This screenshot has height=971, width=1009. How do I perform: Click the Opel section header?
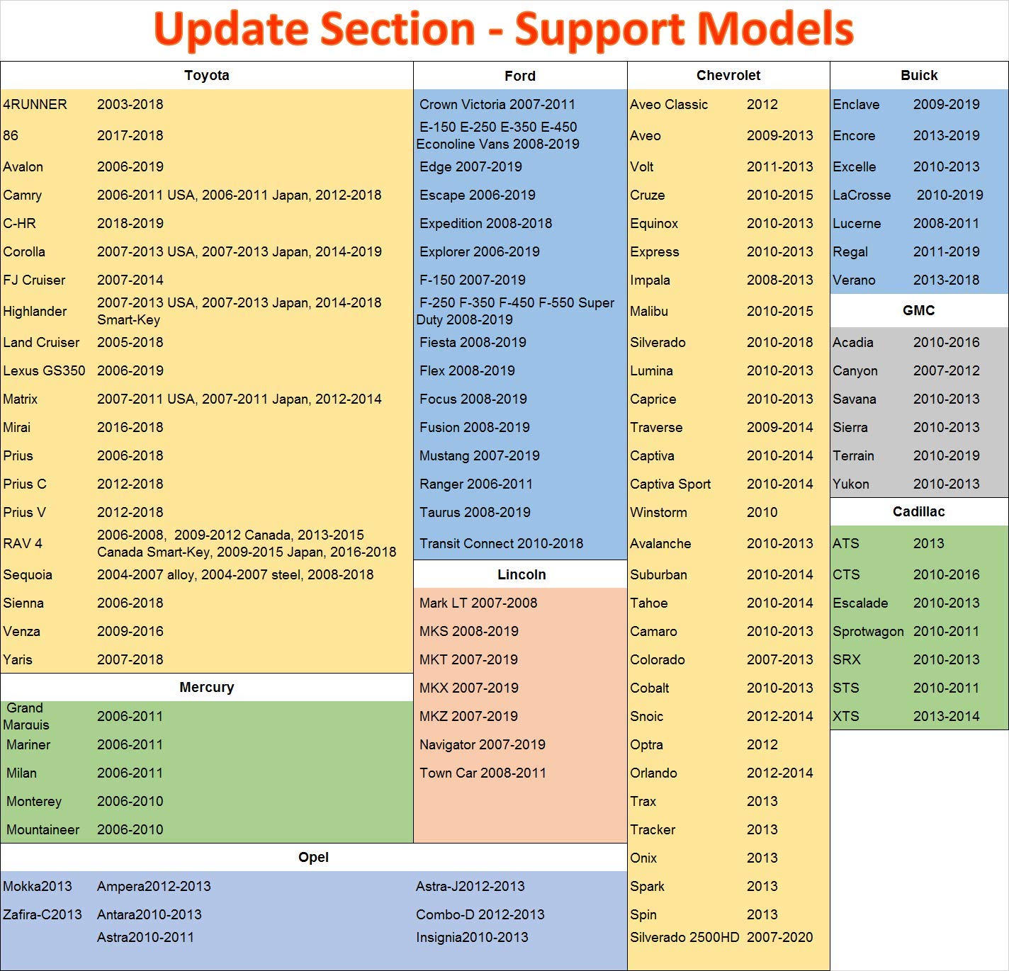point(313,857)
